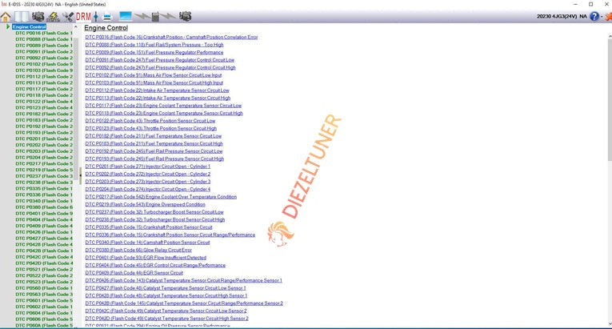Click the interface device icon between lightning bolts
This screenshot has width=612, height=329.
tap(155, 17)
